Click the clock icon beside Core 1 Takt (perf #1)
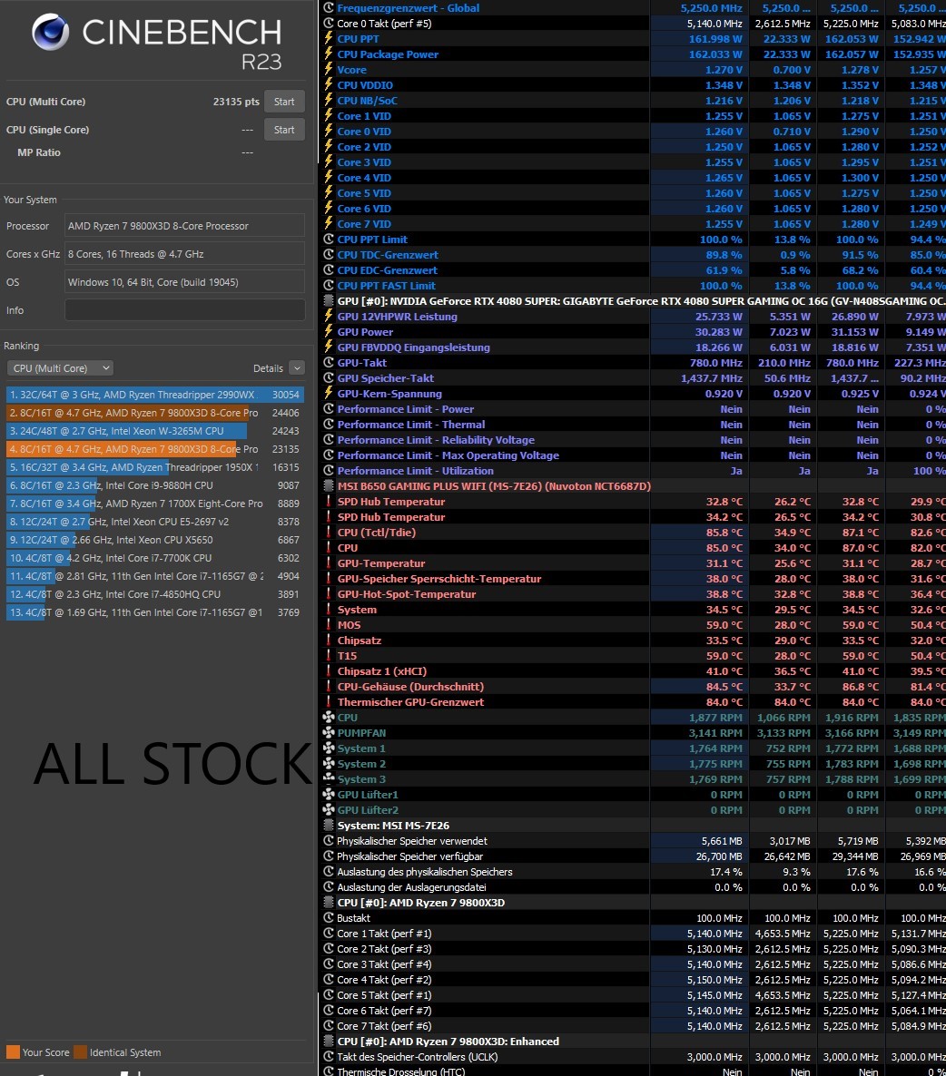This screenshot has width=946, height=1076. (329, 934)
